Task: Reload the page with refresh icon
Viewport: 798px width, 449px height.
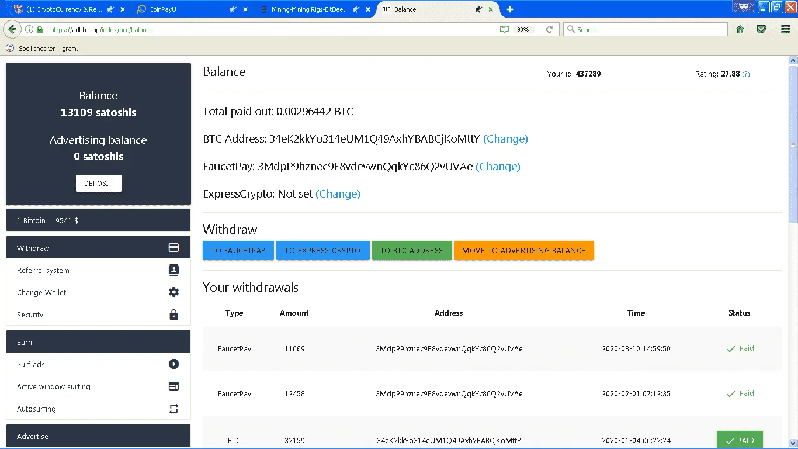Action: 549,29
